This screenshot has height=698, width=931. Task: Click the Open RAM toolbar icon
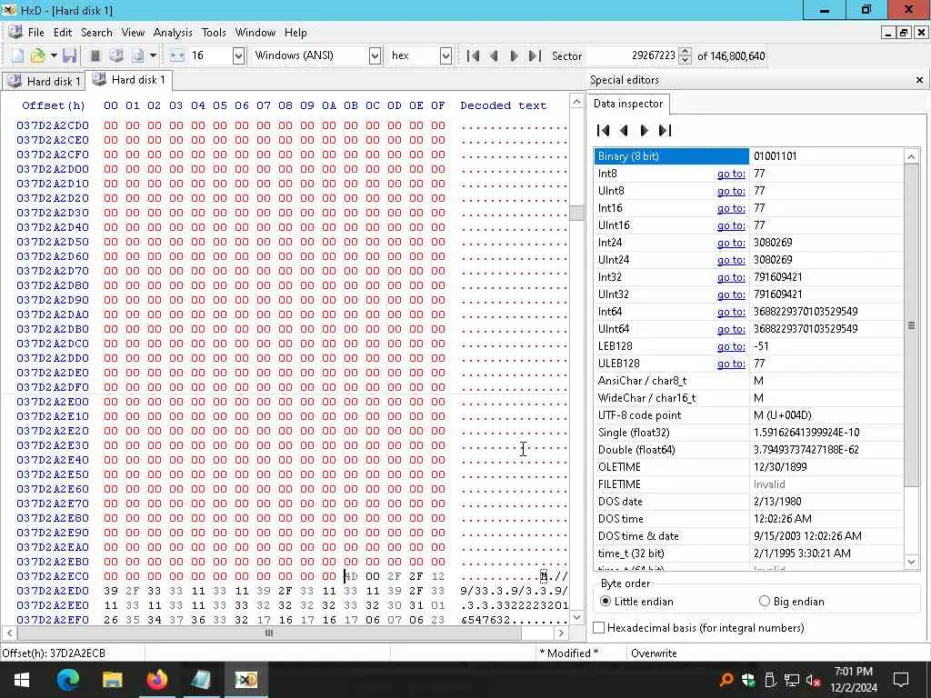[95, 55]
